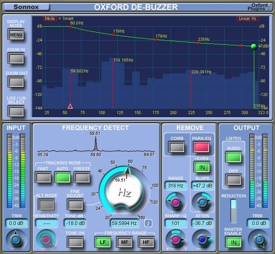Click the Display Mode MENU button

(16, 35)
